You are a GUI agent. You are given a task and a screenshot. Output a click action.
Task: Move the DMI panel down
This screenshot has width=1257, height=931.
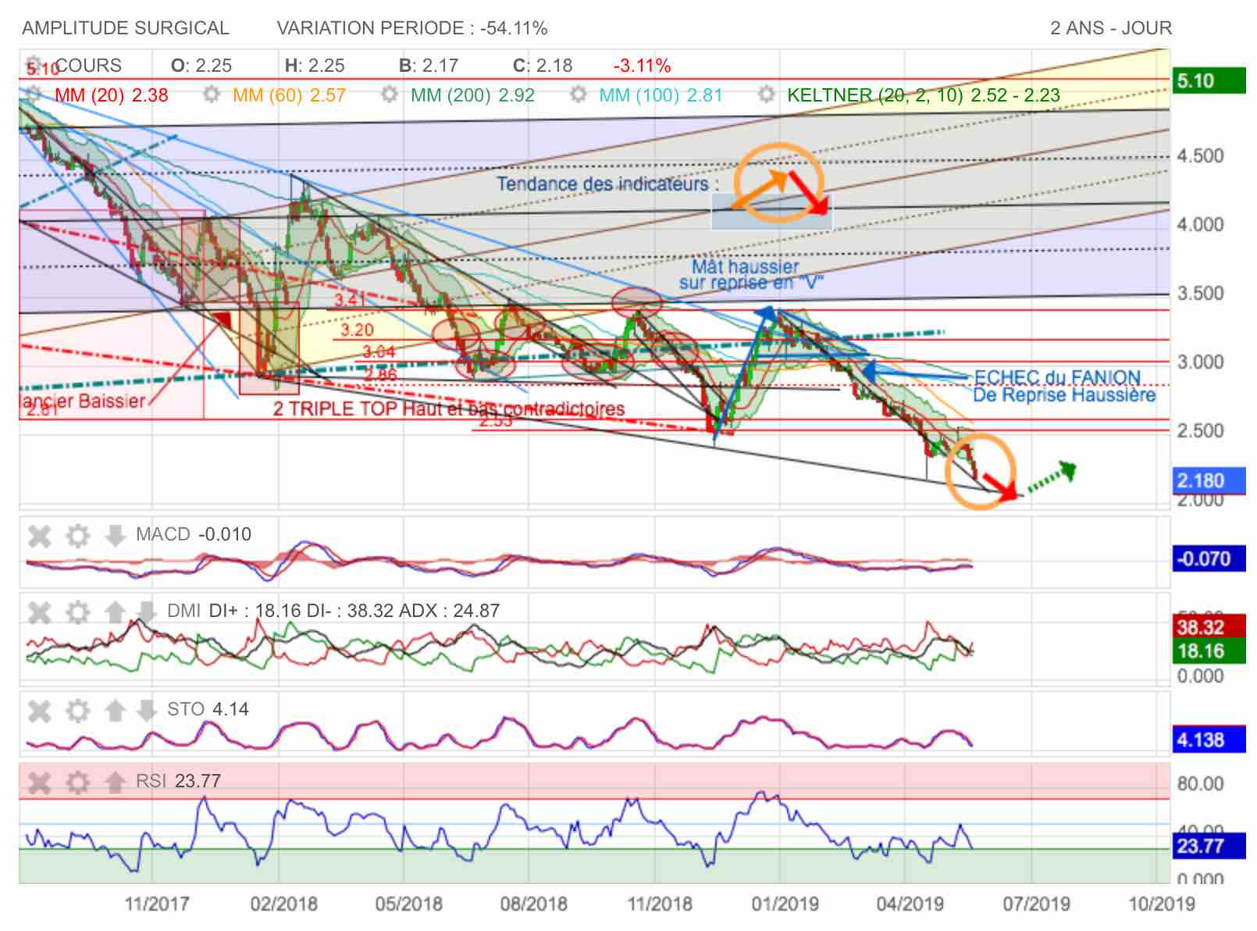[x=146, y=612]
